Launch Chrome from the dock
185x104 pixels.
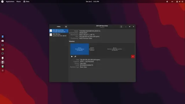(3, 49)
